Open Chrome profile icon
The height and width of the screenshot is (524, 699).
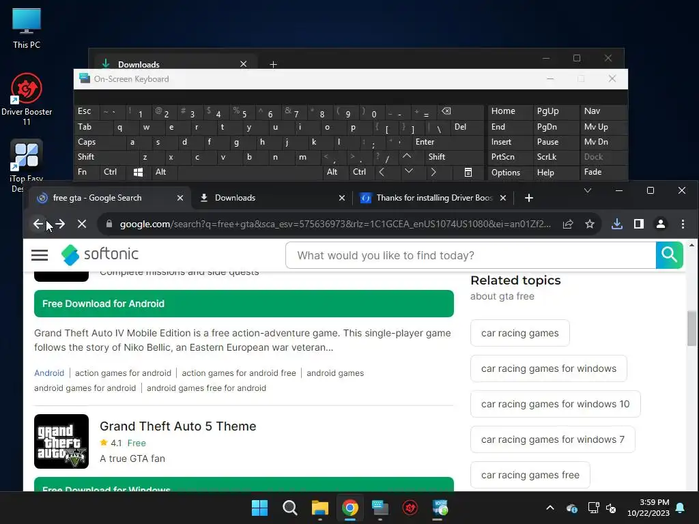pyautogui.click(x=661, y=224)
